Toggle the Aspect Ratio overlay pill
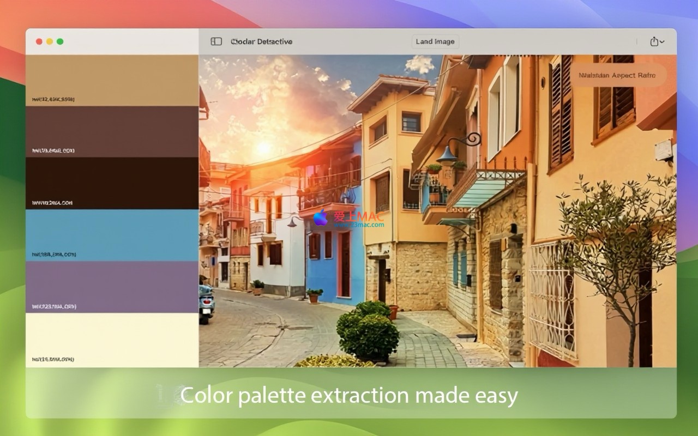 tap(617, 76)
